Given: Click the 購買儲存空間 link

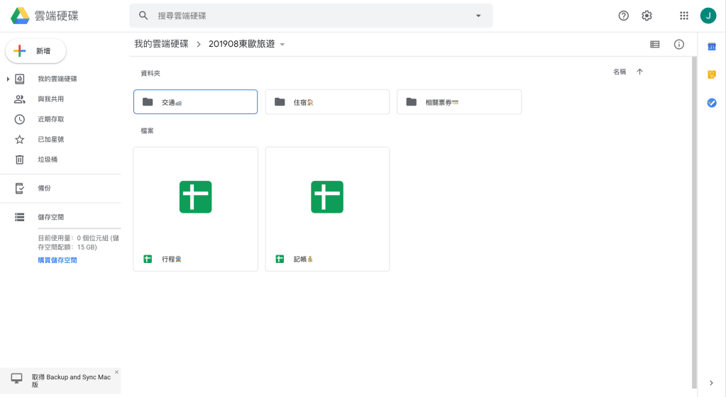Looking at the screenshot, I should tap(57, 260).
